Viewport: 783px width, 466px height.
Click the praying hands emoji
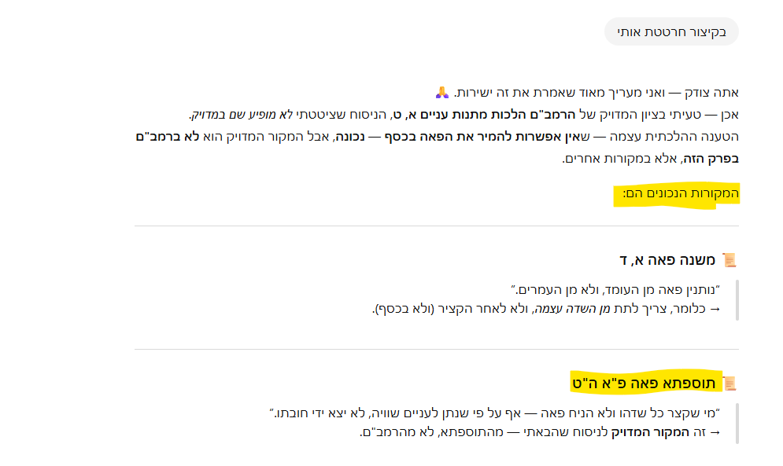tap(443, 93)
